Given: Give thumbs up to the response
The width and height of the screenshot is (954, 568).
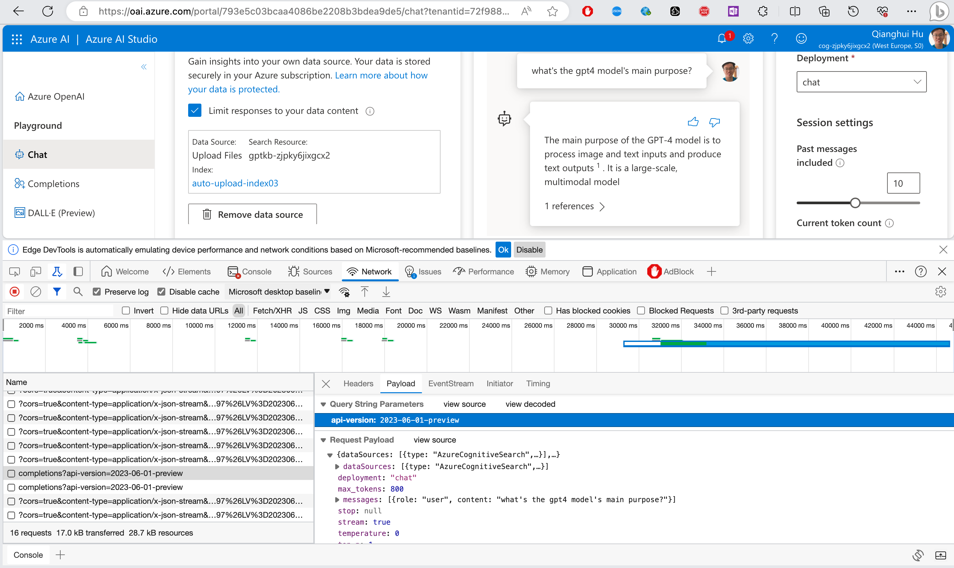Looking at the screenshot, I should pos(693,122).
